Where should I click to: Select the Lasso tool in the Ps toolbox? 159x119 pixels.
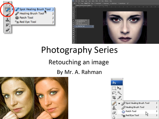click(114, 93)
